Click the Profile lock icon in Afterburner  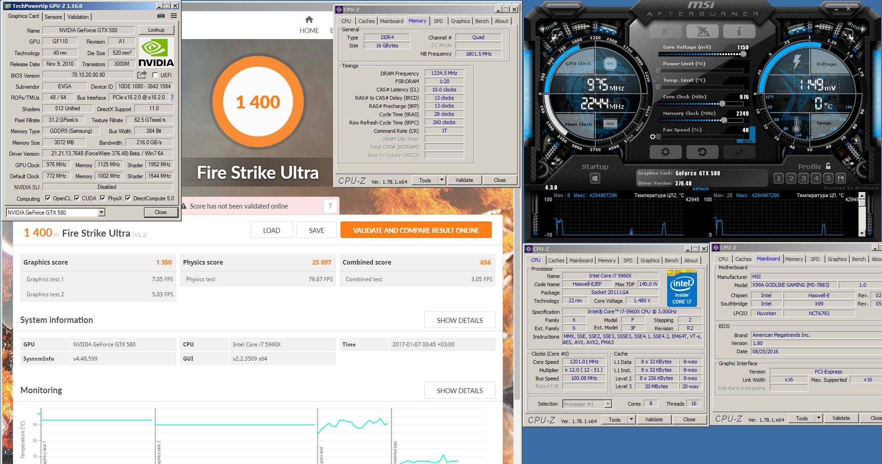[x=828, y=166]
